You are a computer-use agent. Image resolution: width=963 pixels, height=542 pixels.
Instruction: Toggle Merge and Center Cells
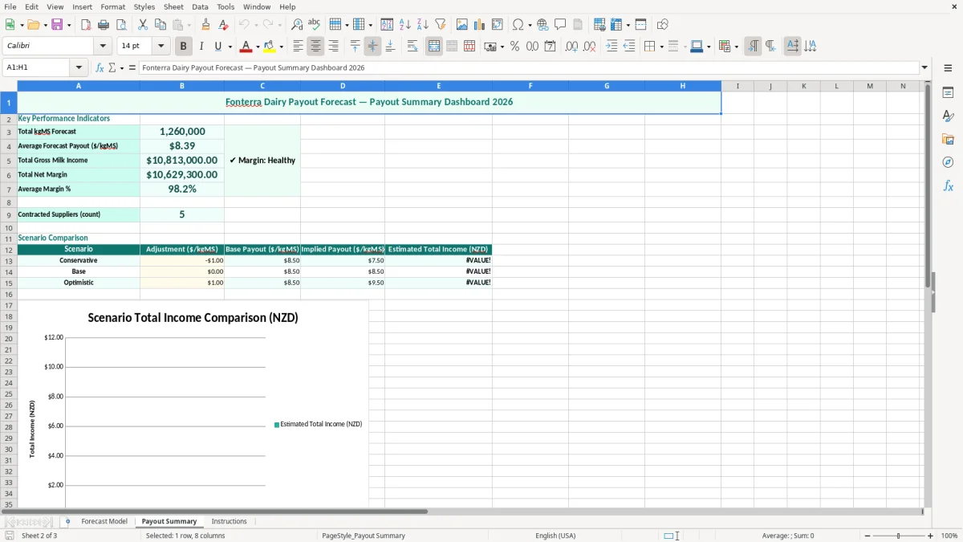[434, 47]
